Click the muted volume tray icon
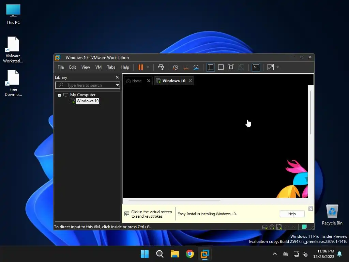Viewport: 349px width, 262px height. pyautogui.click(x=305, y=254)
